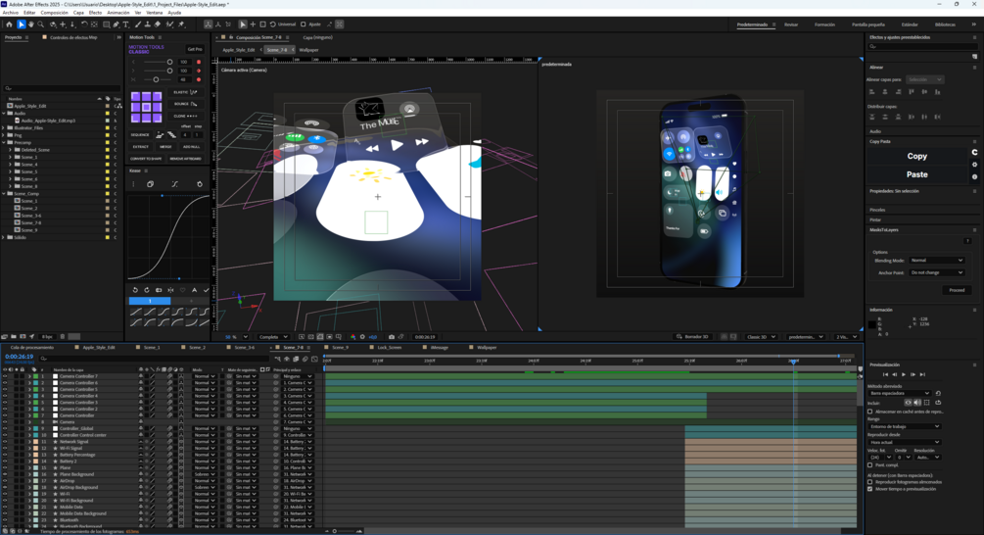This screenshot has width=984, height=535.
Task: Click the first Motion Tools ease slider handle
Action: coord(169,62)
